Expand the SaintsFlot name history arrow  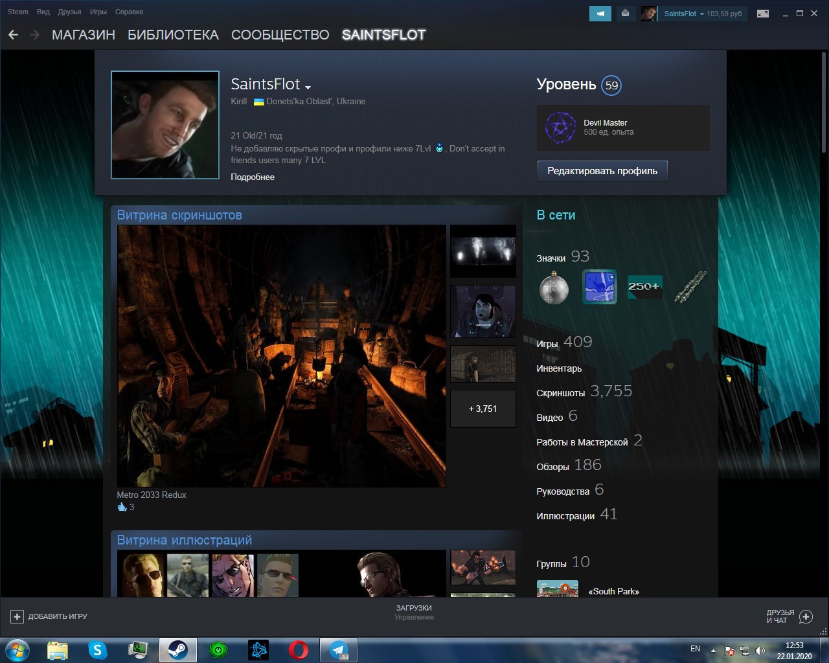click(x=308, y=87)
